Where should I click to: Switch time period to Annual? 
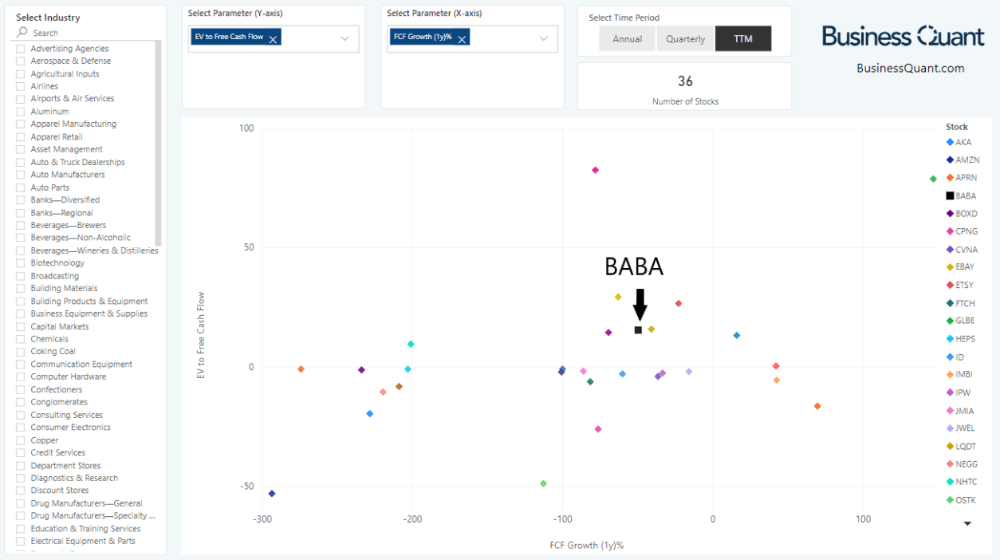coord(627,39)
